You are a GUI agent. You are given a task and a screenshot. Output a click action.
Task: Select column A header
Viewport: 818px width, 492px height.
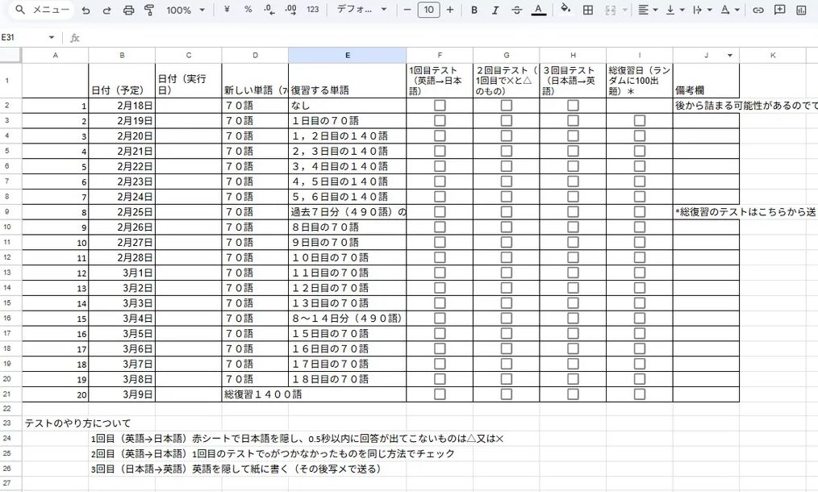[56, 56]
